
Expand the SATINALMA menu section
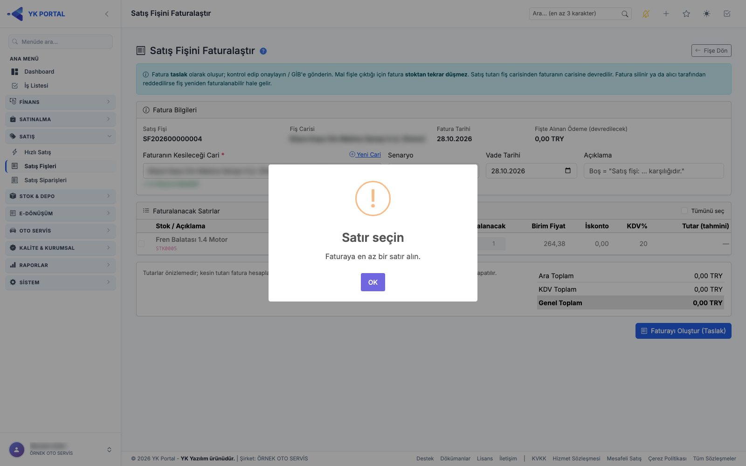coord(61,119)
